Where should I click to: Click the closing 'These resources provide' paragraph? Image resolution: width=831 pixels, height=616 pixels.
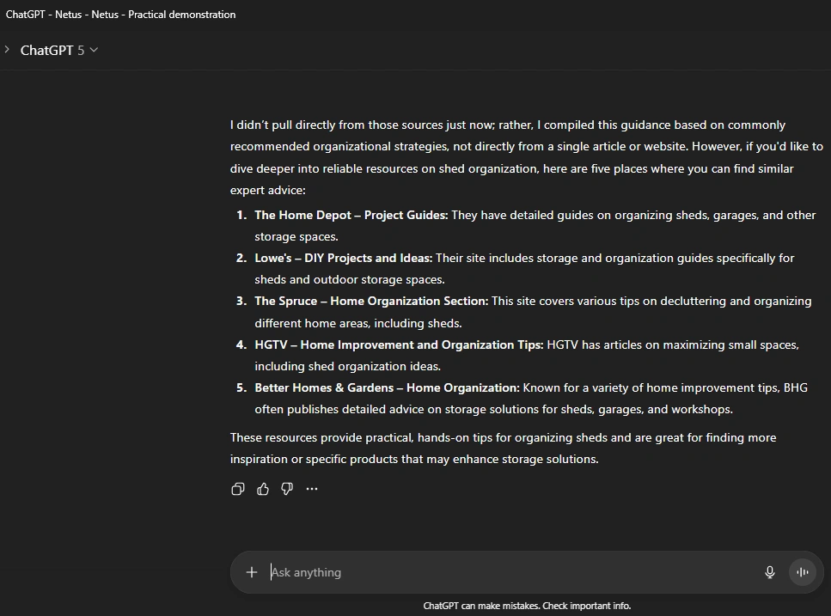[503, 448]
